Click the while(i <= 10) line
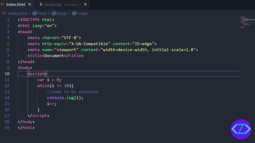 pos(55,86)
